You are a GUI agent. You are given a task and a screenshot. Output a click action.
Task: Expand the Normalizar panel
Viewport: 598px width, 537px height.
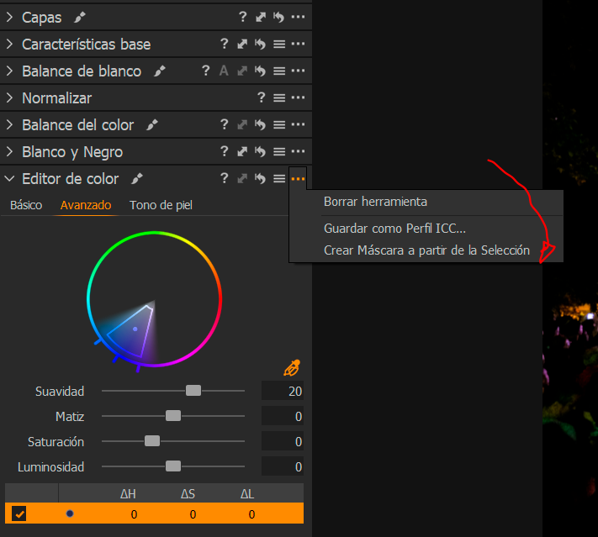tap(9, 98)
